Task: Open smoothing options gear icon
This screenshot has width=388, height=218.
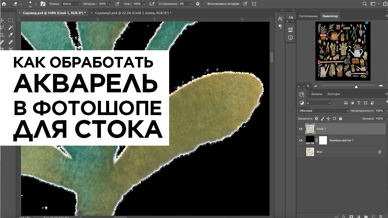Action: (x=198, y=4)
